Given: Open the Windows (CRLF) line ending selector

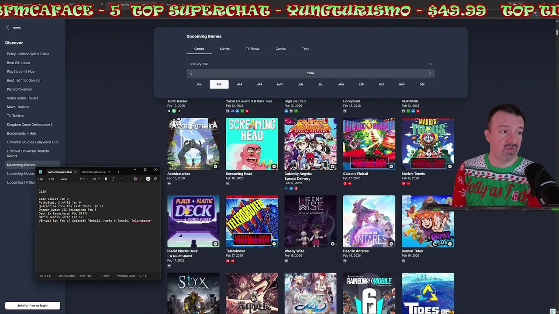Looking at the screenshot, I should tap(126, 276).
